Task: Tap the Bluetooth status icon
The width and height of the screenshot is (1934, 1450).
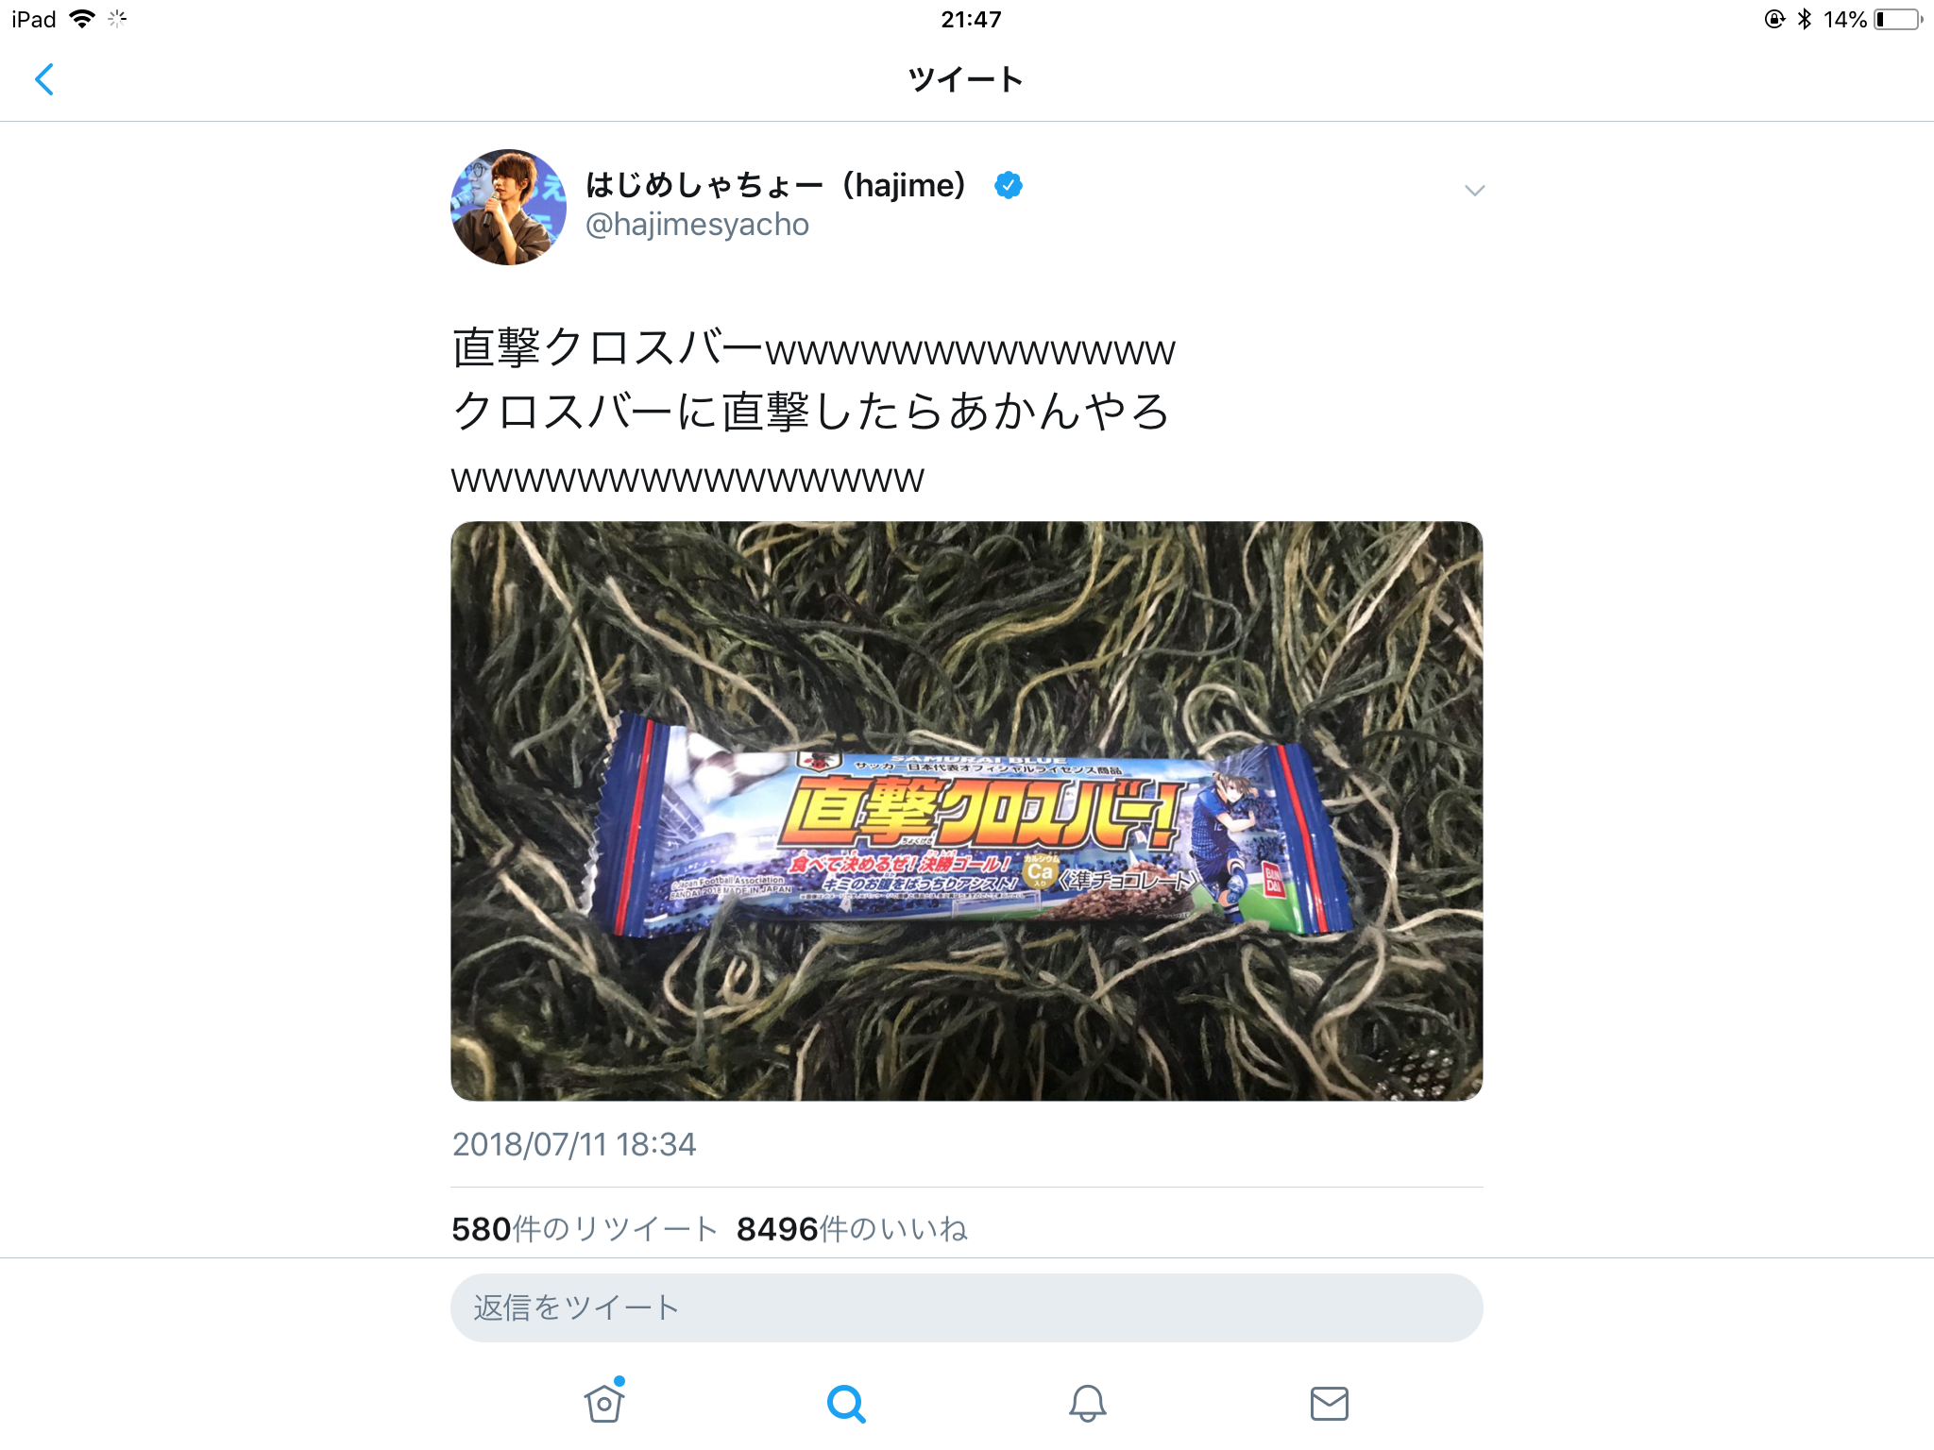Action: click(1805, 19)
